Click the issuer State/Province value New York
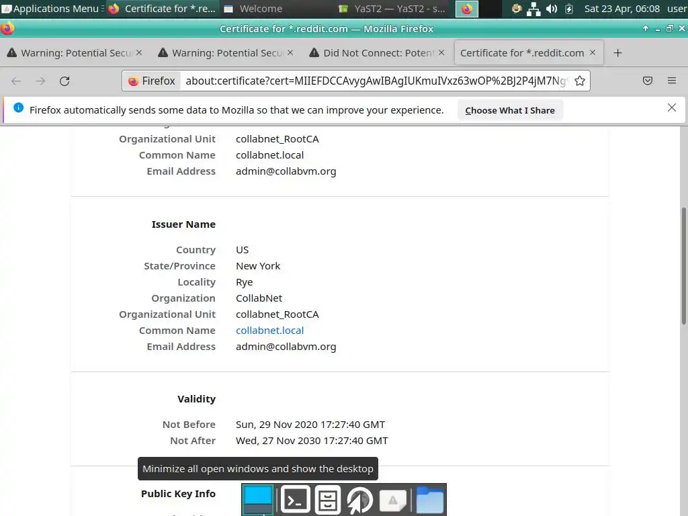Screen dimensions: 688x516 [x=258, y=266]
